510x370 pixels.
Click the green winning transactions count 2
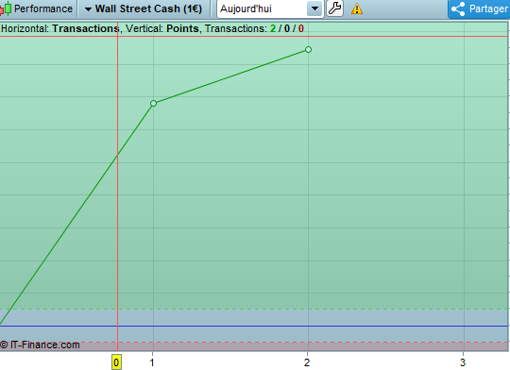tap(273, 28)
